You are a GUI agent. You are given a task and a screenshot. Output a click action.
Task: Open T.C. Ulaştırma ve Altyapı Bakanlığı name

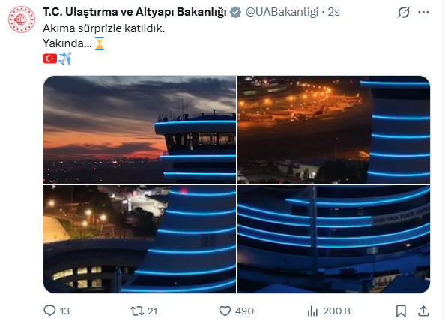(x=135, y=12)
